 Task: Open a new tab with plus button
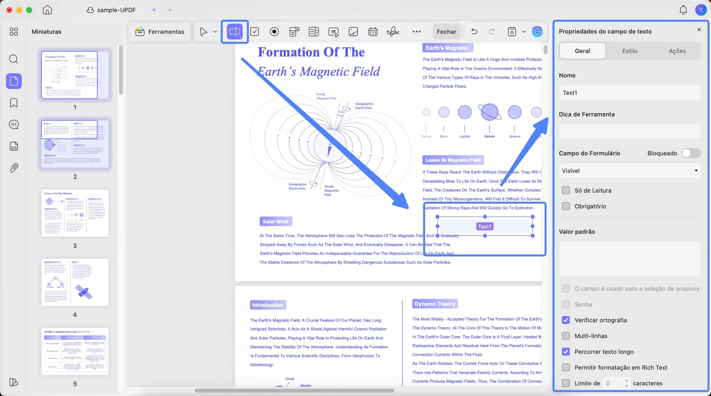click(170, 10)
